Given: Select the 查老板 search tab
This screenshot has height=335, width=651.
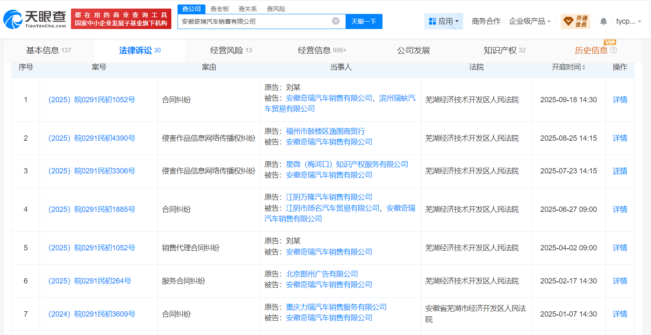Looking at the screenshot, I should click(220, 9).
